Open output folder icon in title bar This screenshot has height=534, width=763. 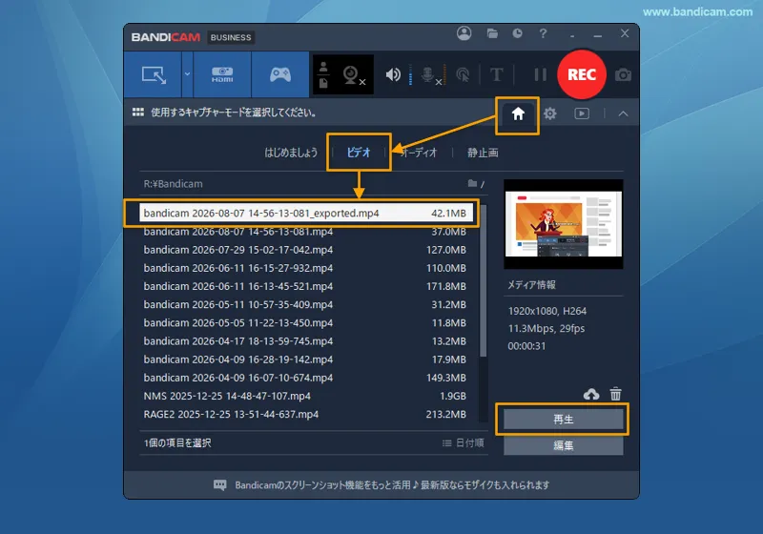(492, 33)
